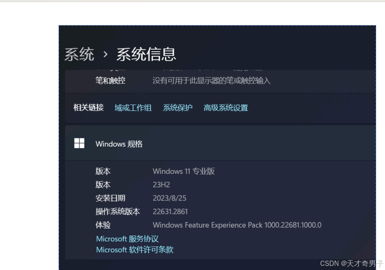Click the version value 23H2
This screenshot has height=270, width=385.
click(161, 184)
